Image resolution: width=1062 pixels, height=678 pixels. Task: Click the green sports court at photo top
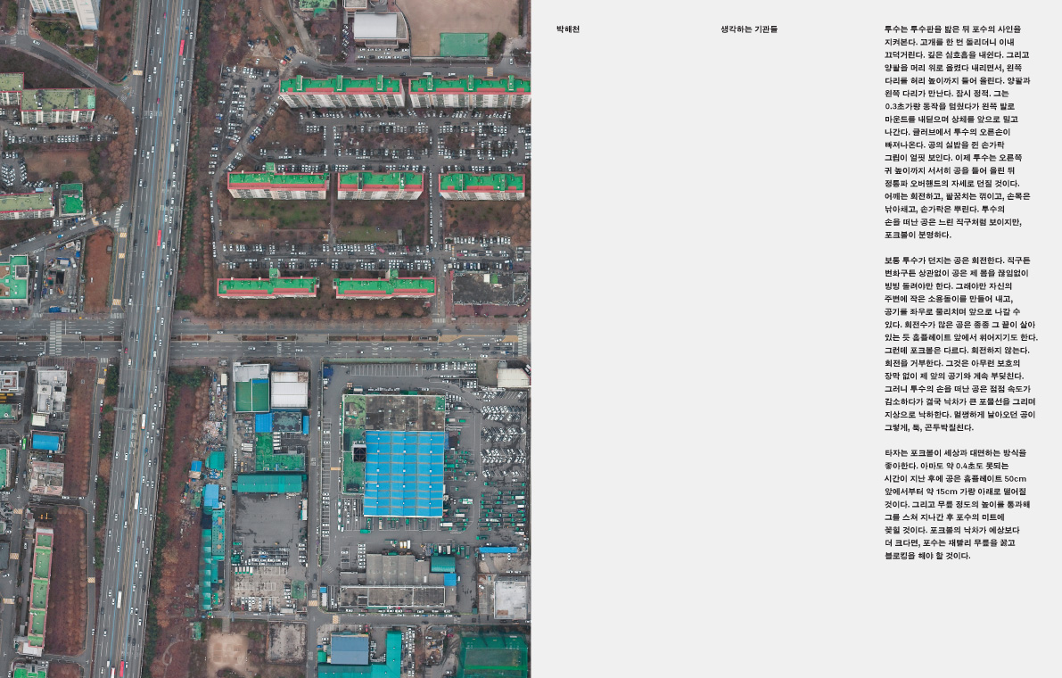coord(464,45)
